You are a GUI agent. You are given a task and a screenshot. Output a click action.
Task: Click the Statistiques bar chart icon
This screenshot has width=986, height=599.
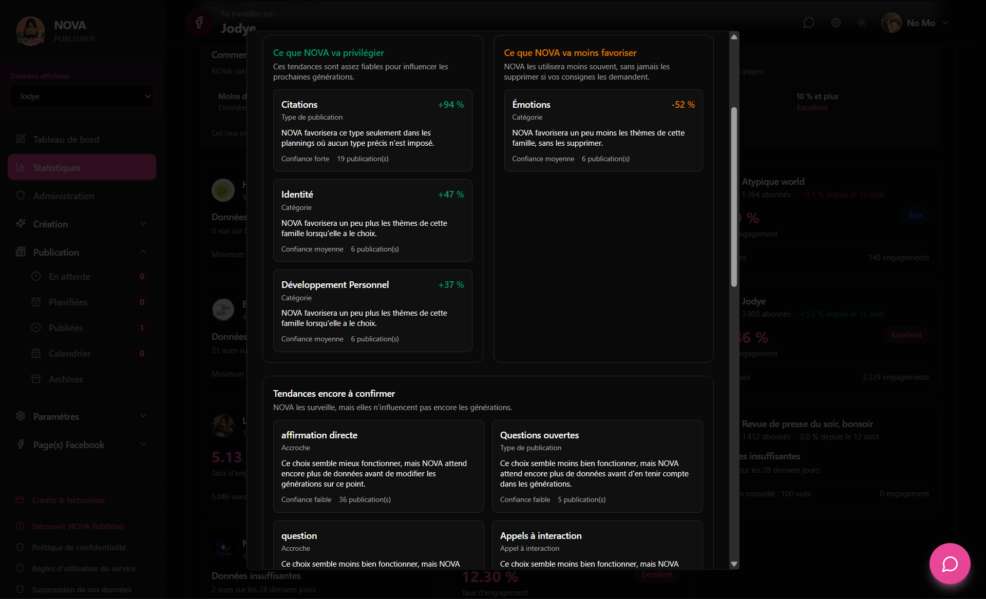tap(21, 167)
